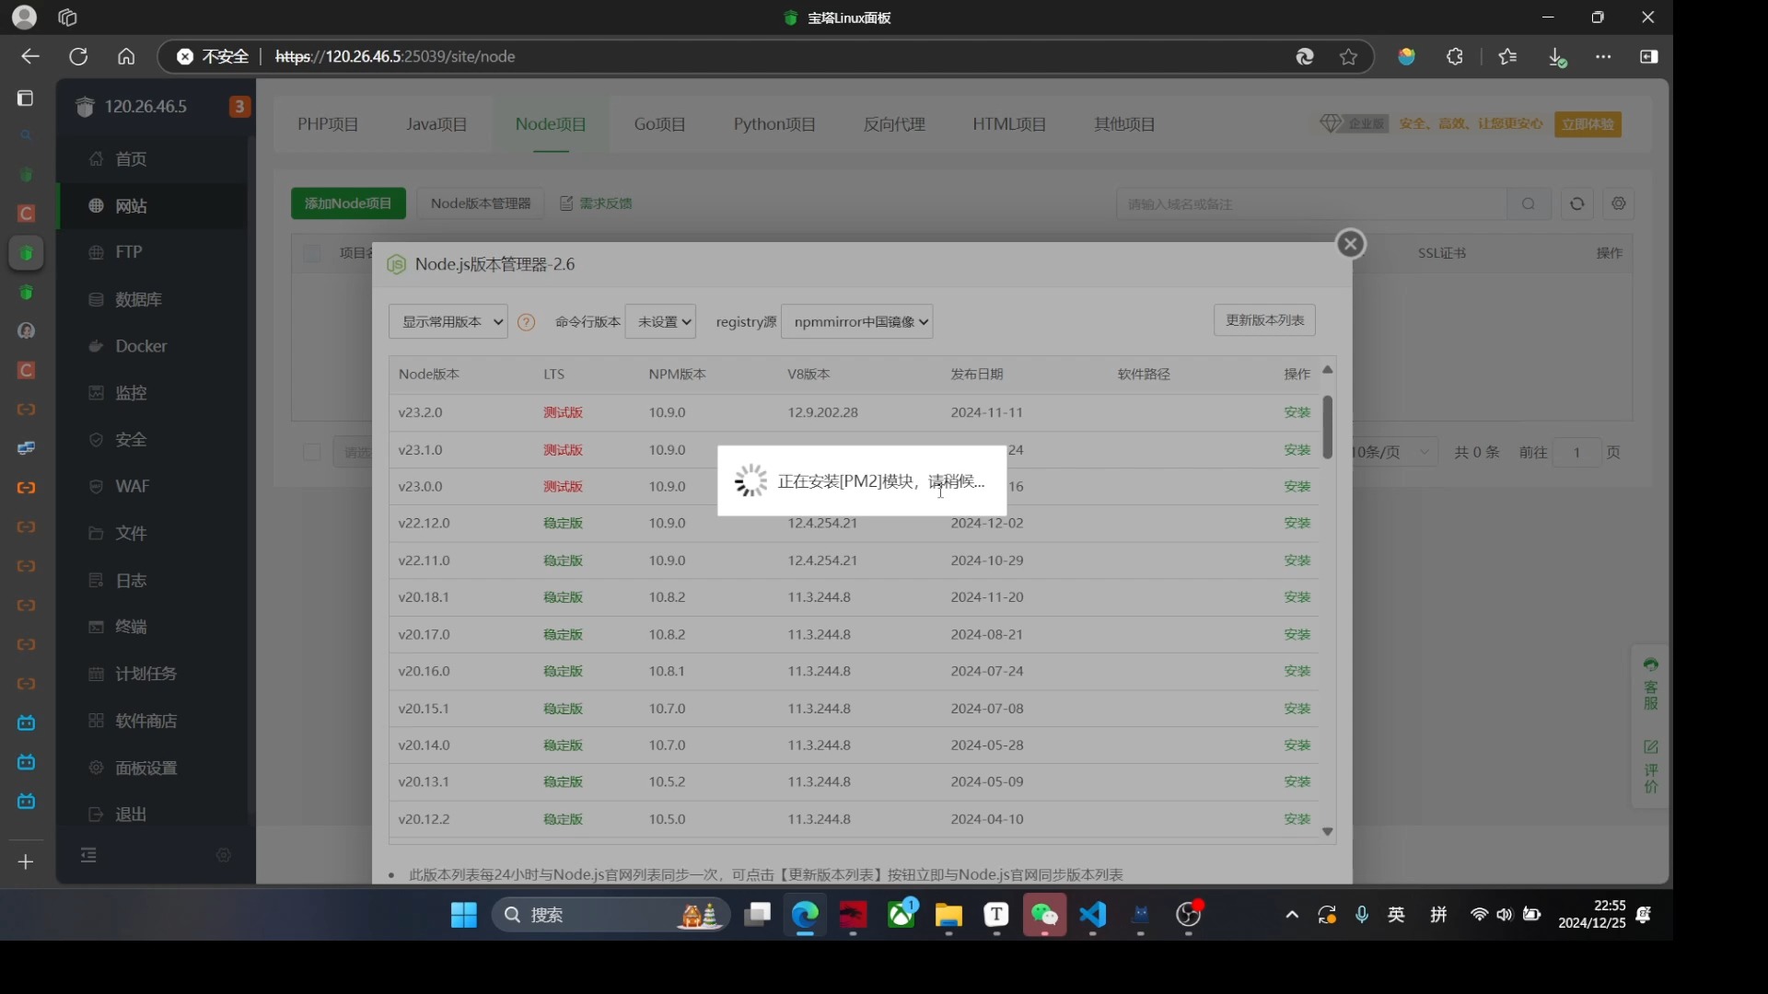Toggle the select-all checkbox in table header

[x=312, y=253]
